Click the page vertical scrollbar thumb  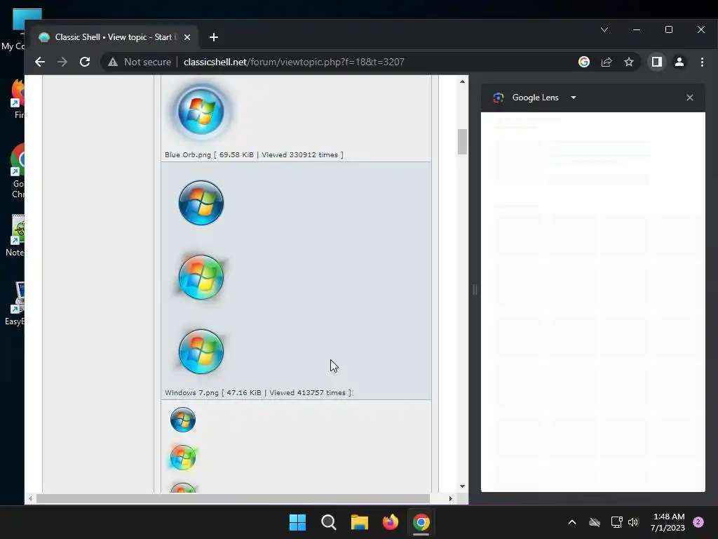coord(462,142)
